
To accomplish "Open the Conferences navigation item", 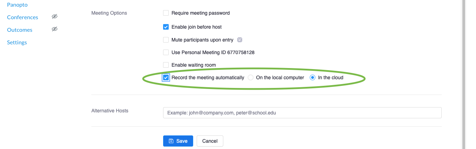I will [x=22, y=17].
